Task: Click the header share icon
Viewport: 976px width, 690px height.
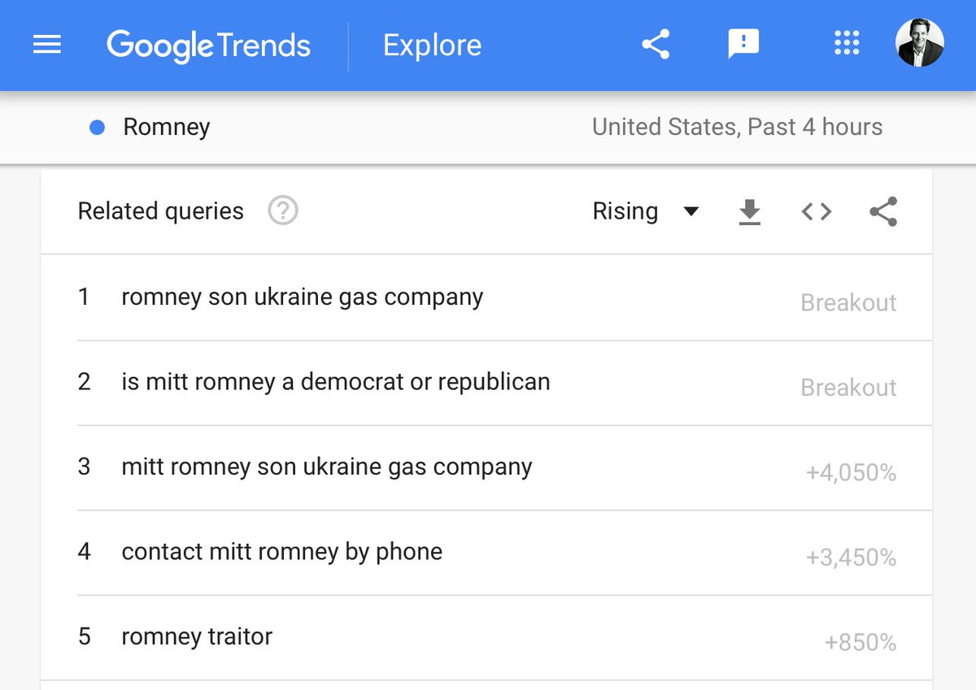Action: coord(656,44)
